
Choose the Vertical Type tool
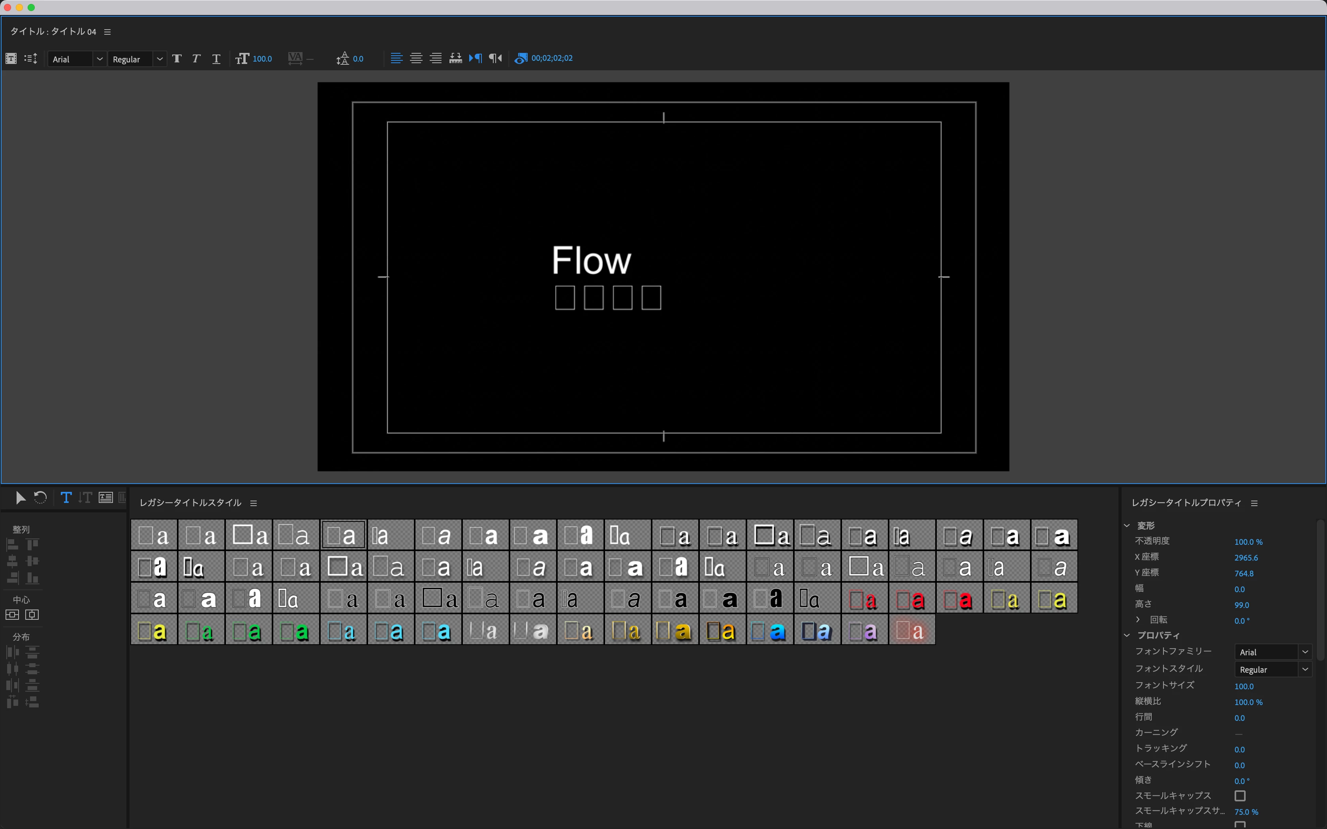[85, 497]
